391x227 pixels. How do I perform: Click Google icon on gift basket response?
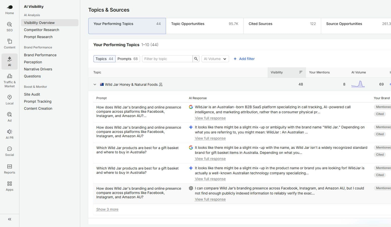(x=191, y=148)
